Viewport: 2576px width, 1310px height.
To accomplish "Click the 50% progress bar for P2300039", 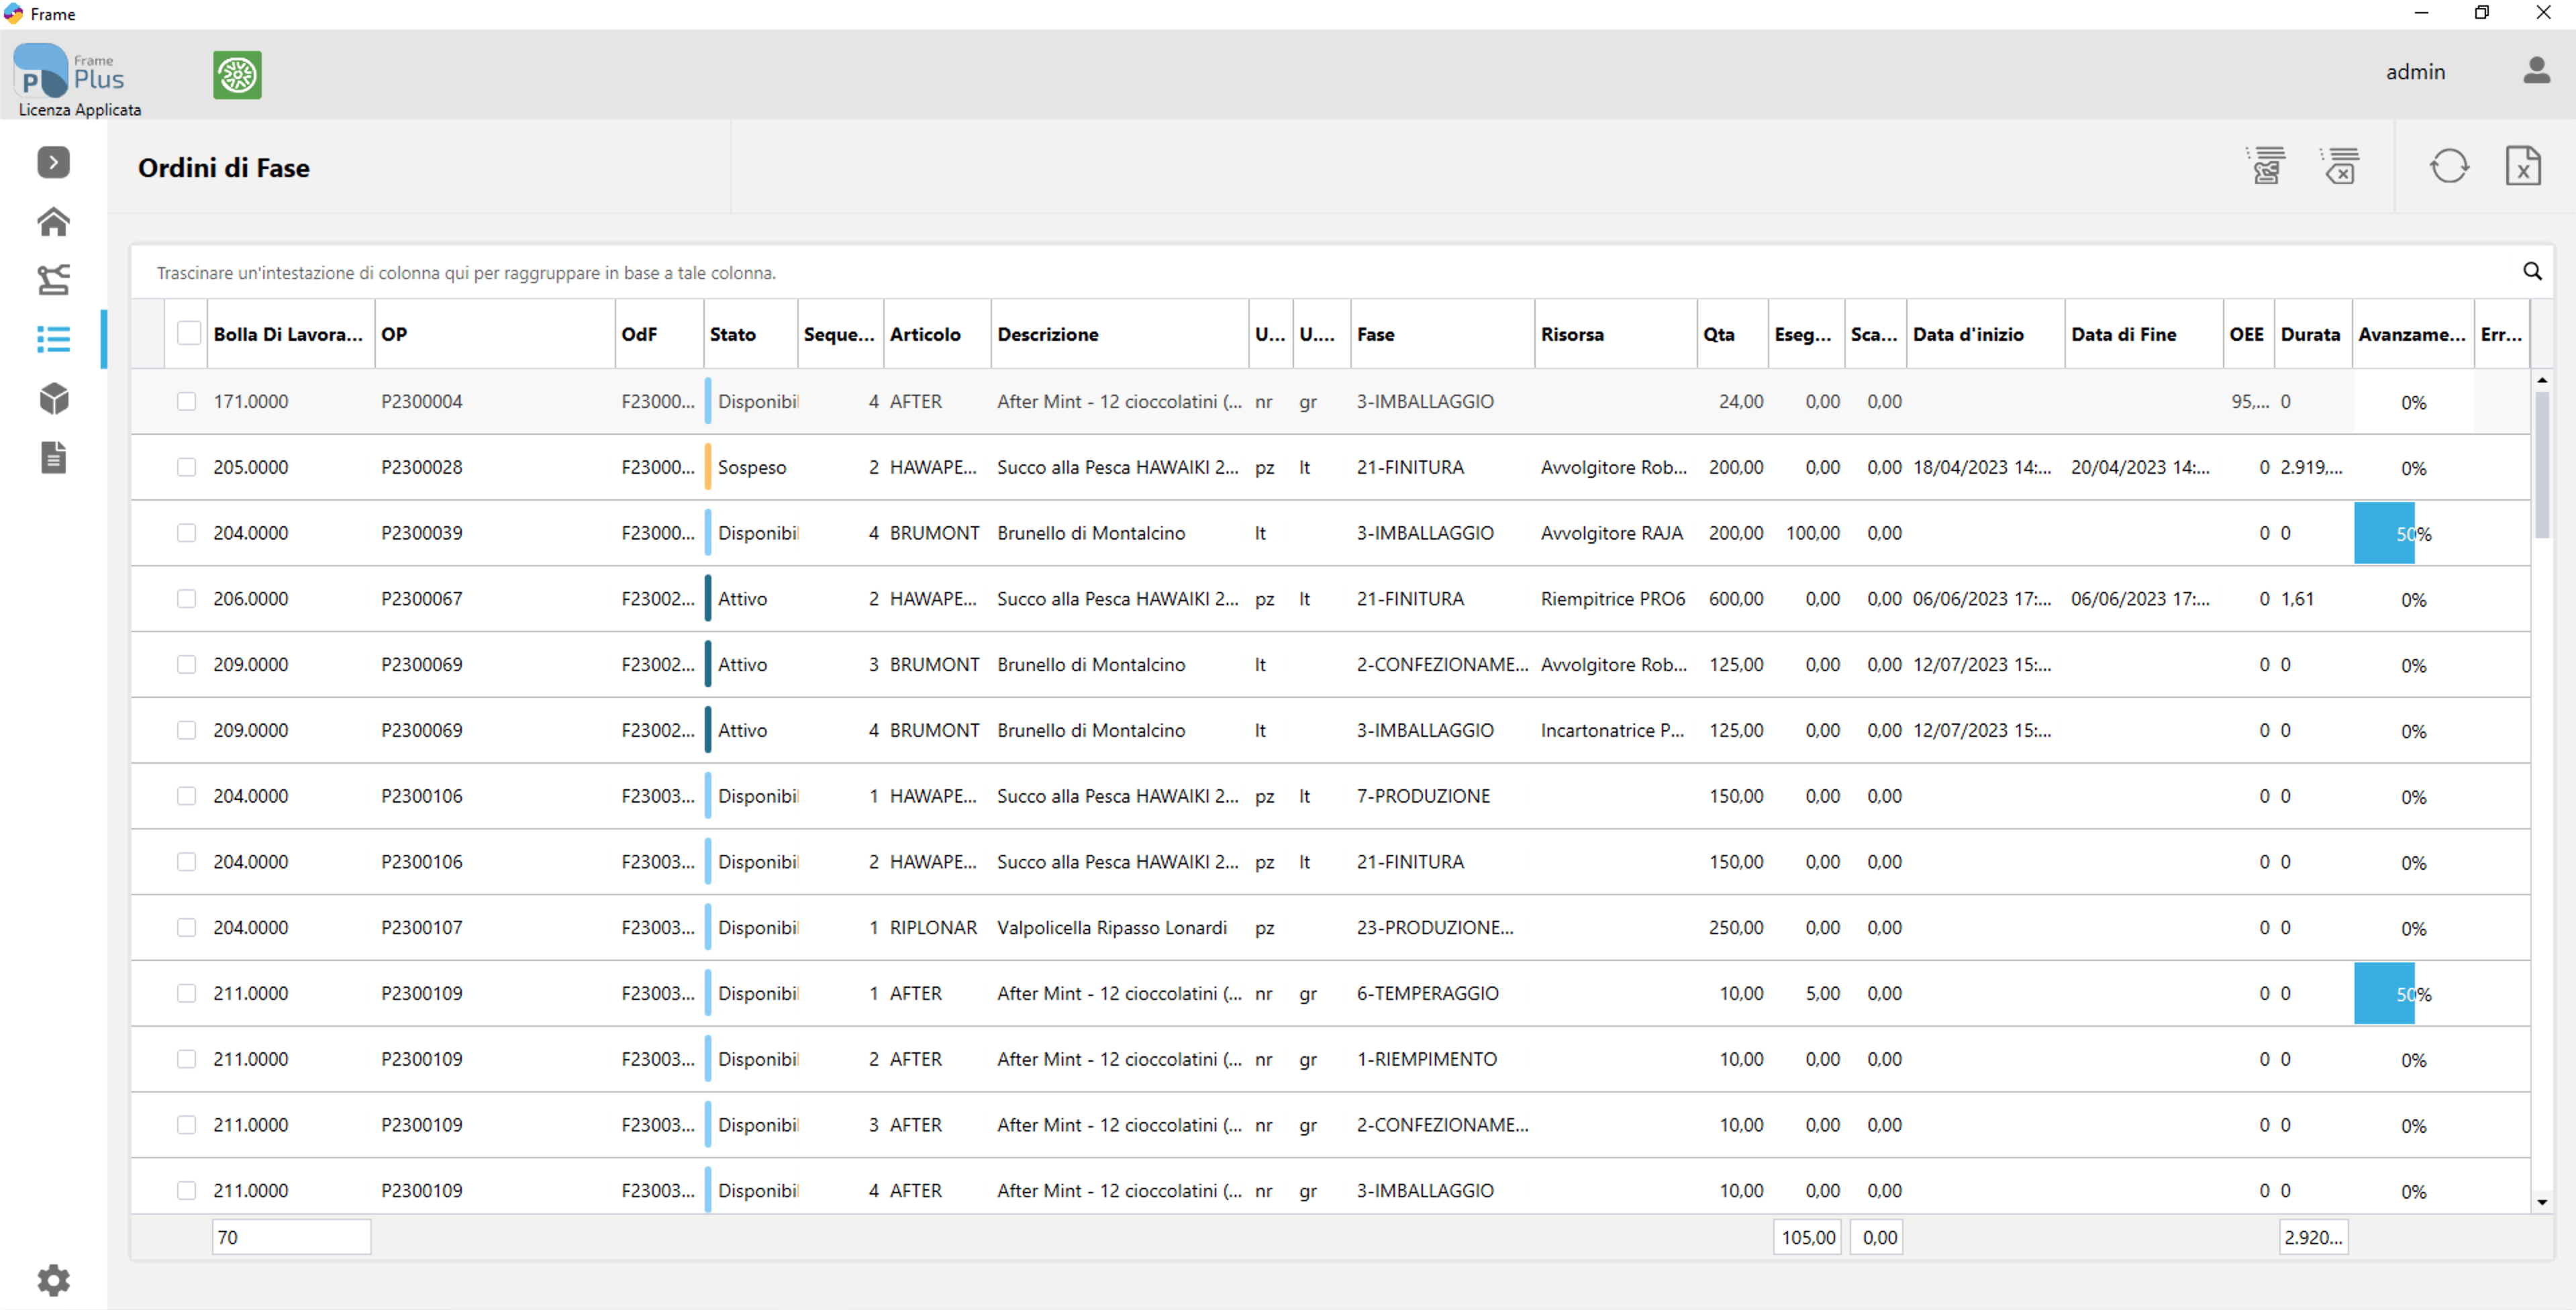I will pyautogui.click(x=2413, y=533).
